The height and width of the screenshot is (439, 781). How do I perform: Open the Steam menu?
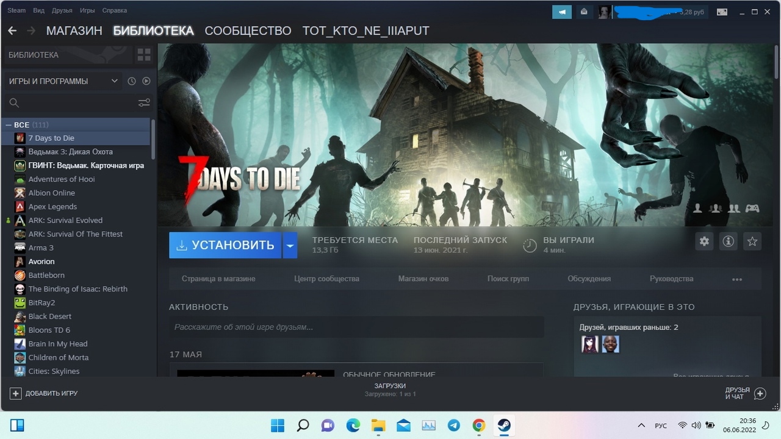coord(16,10)
